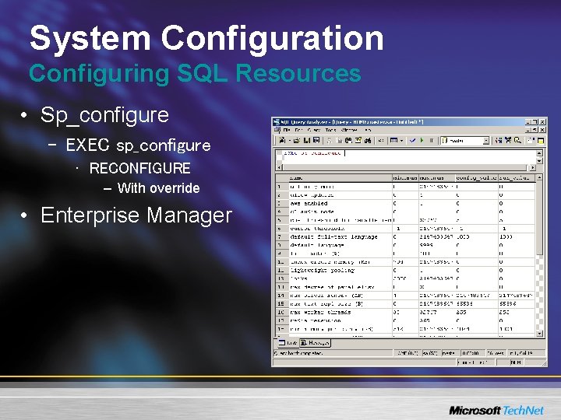Click the Copy toolbar icon

pos(339,140)
